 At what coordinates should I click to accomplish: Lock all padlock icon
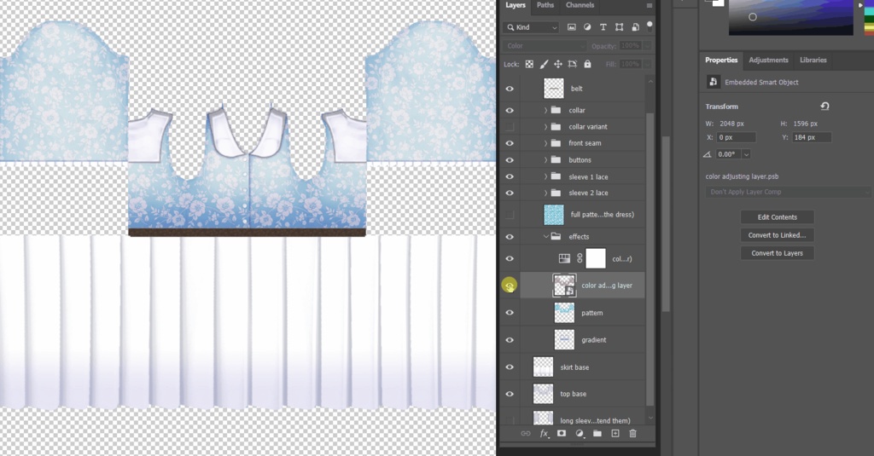(587, 64)
